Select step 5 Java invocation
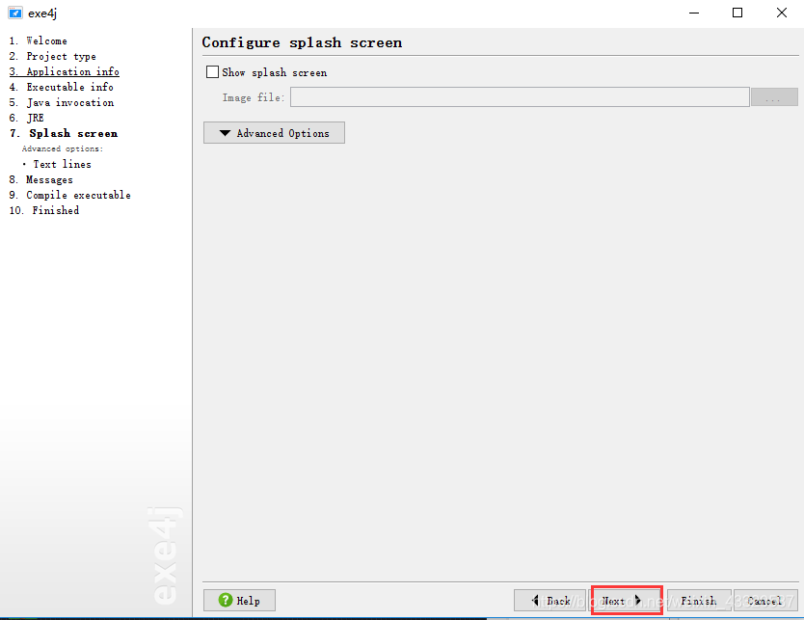 [62, 102]
